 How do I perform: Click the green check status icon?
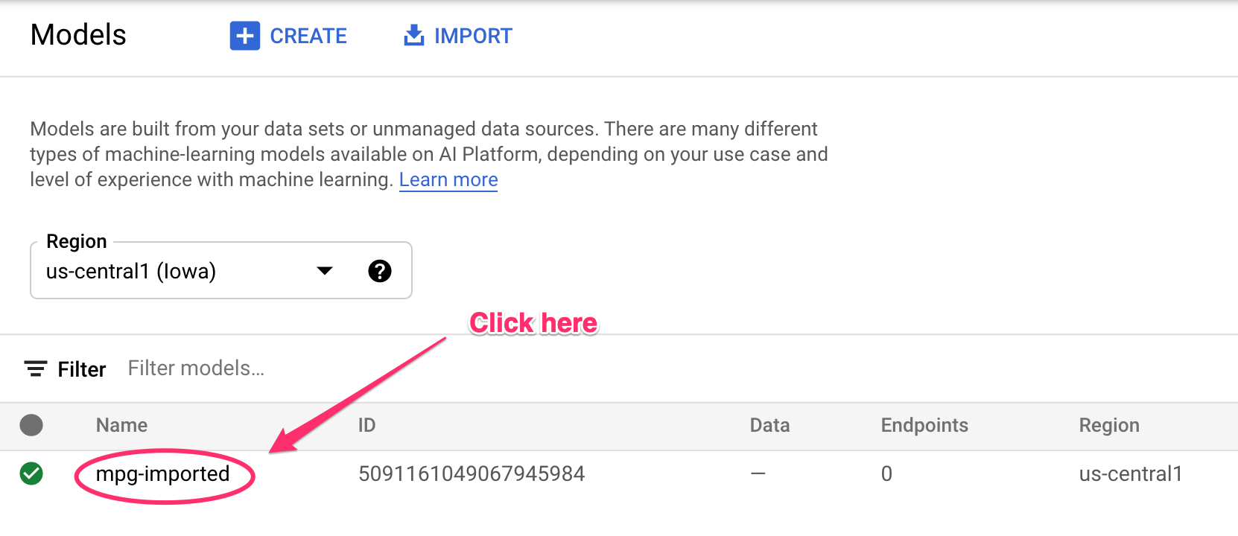tap(31, 473)
